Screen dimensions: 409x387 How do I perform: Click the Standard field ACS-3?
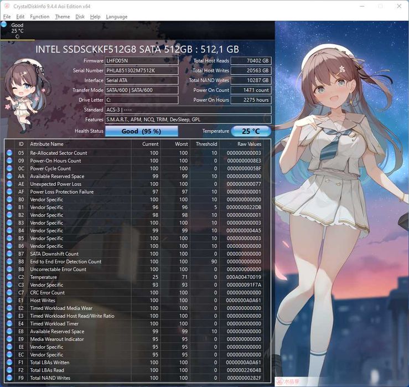188,110
